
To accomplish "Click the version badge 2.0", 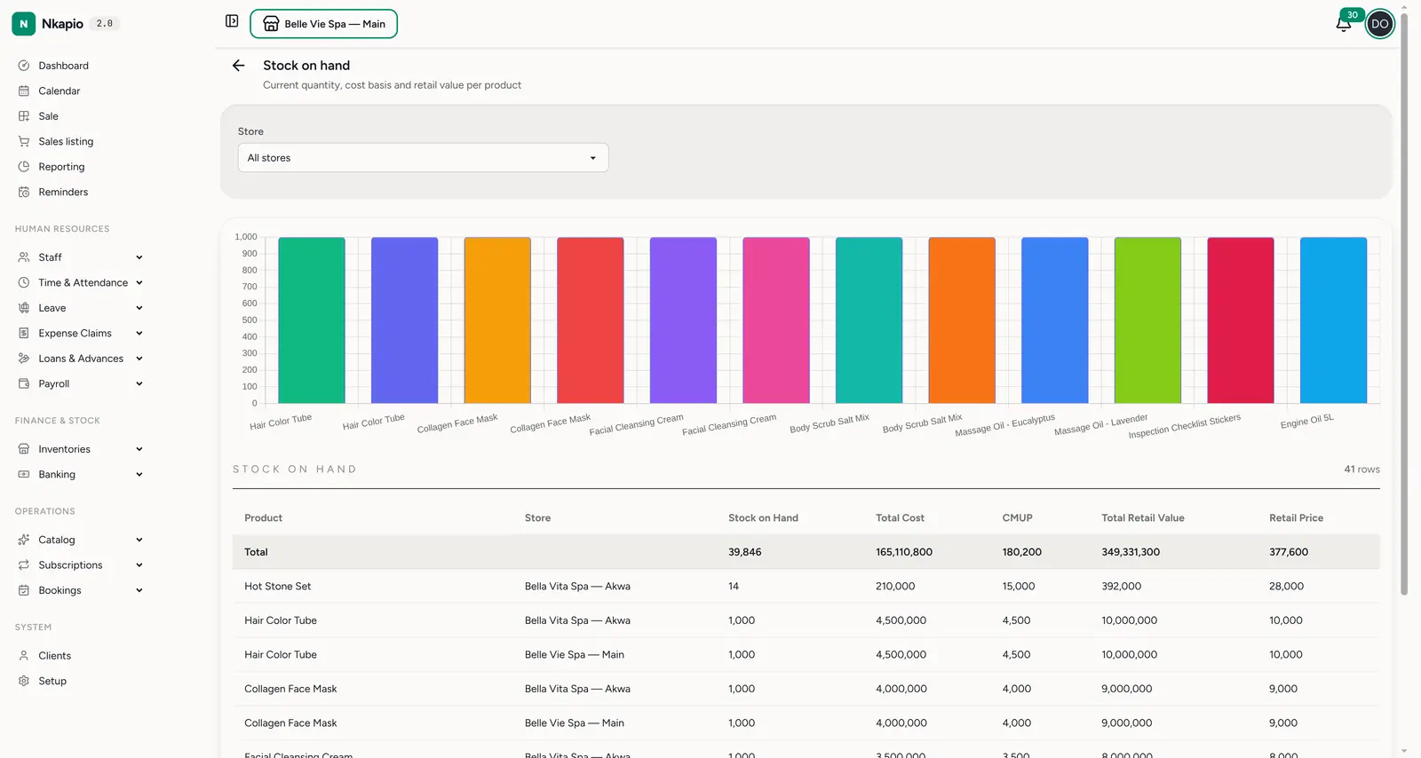I will tap(105, 24).
